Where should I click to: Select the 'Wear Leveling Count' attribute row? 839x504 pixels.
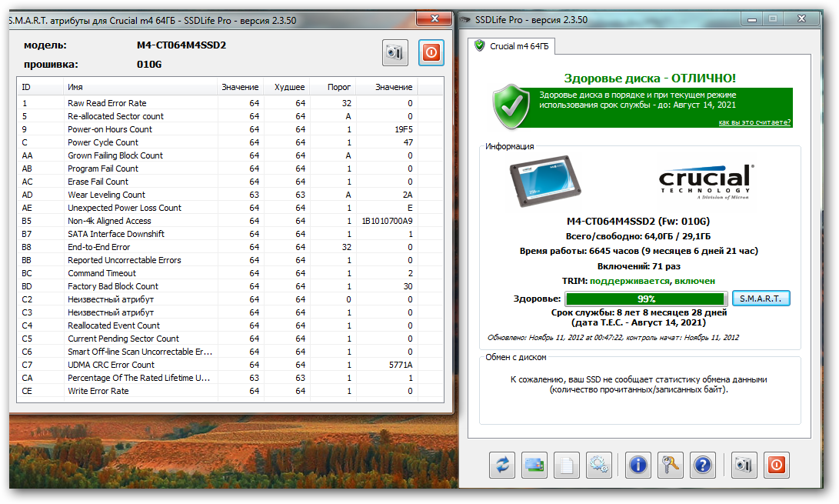pos(106,195)
